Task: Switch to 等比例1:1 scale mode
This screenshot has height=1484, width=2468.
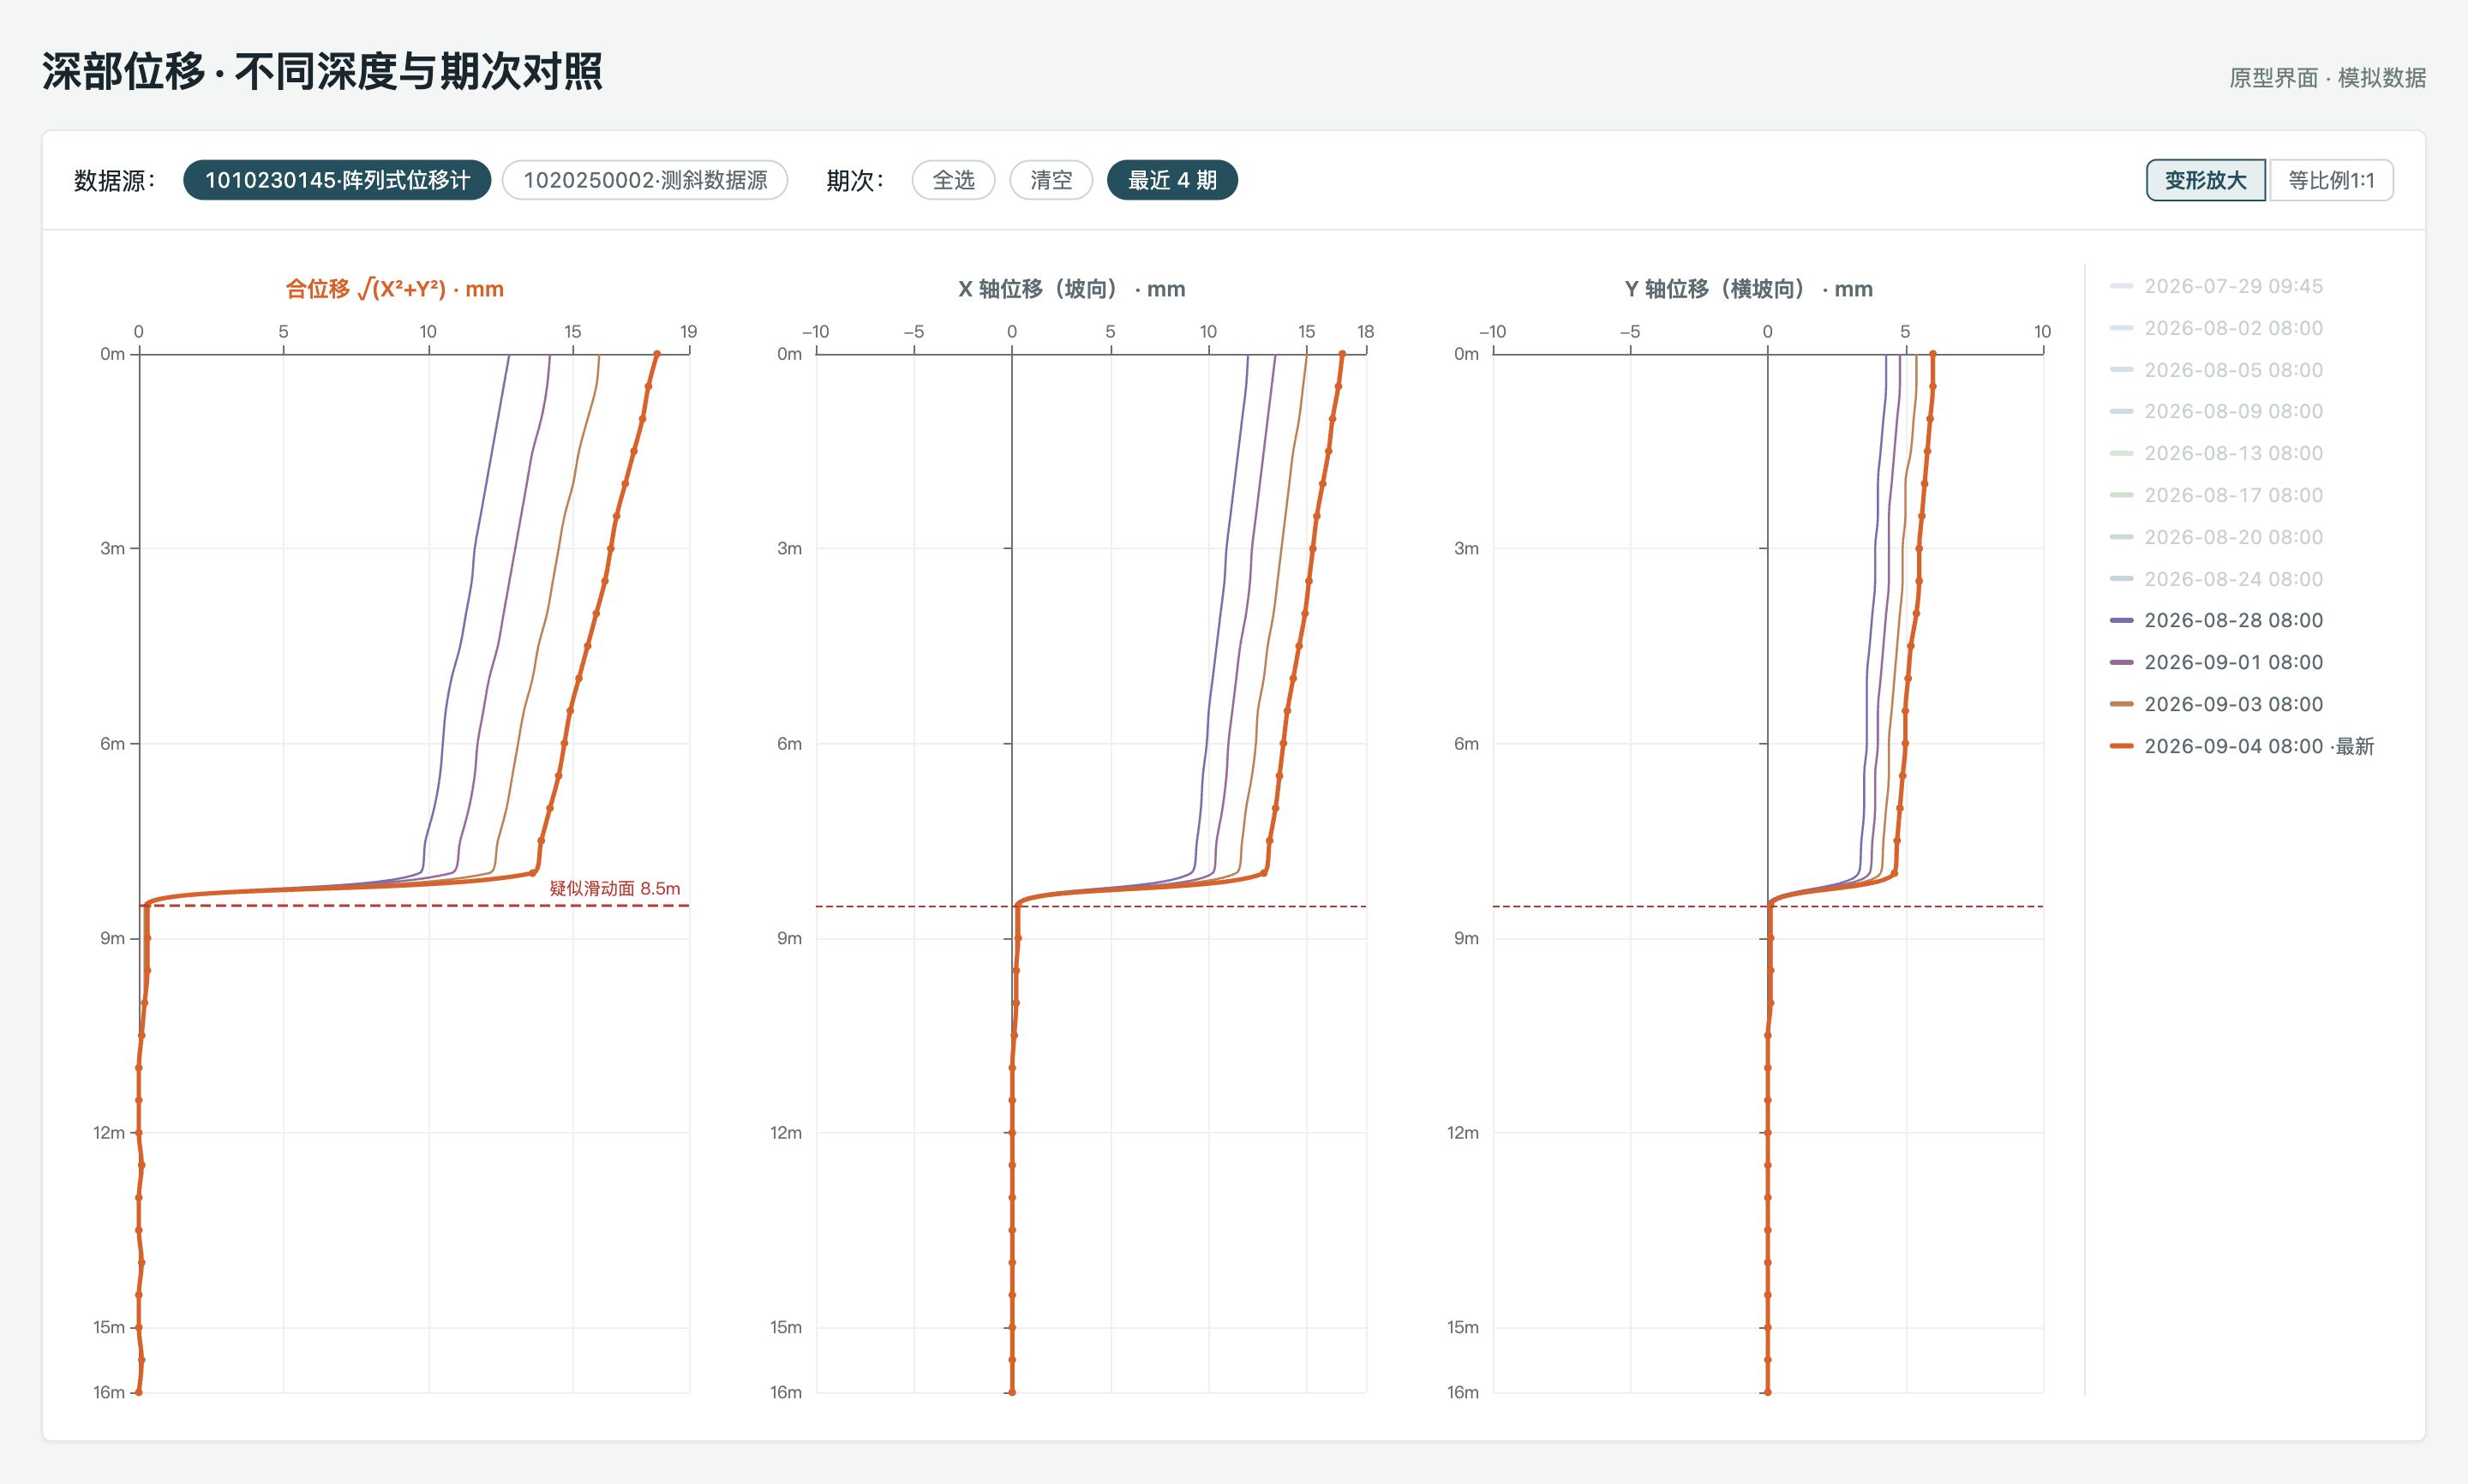Action: [x=2331, y=180]
